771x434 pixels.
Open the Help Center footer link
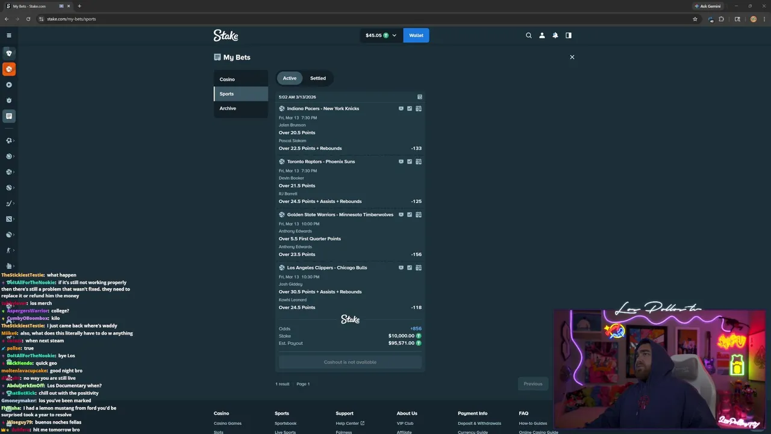point(350,423)
